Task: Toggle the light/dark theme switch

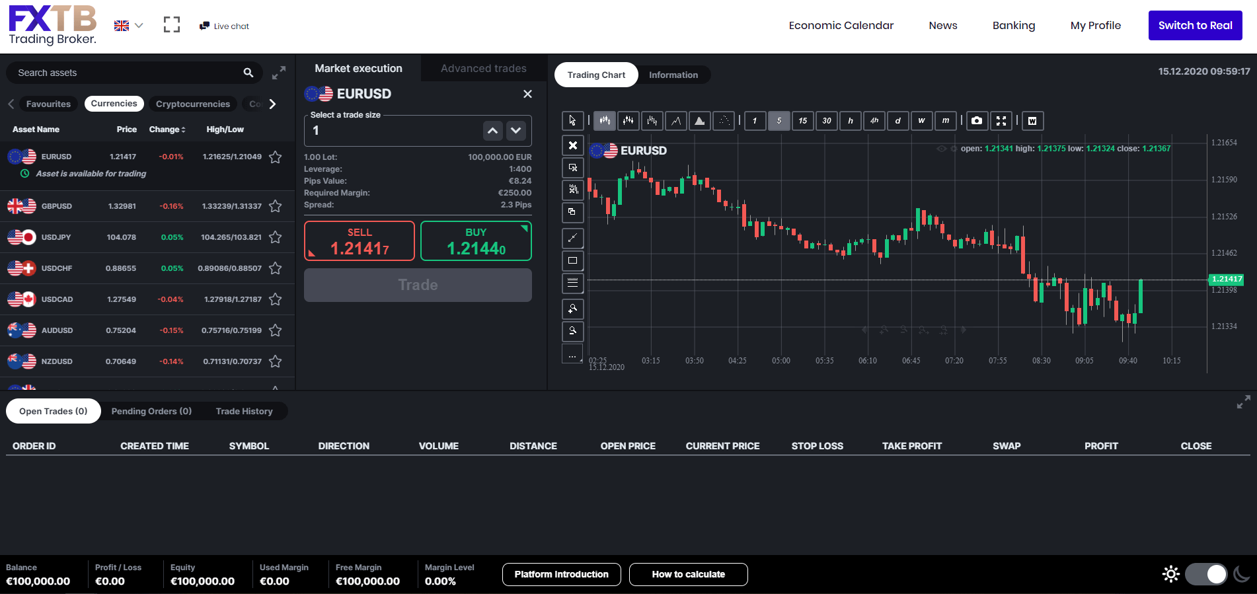Action: pyautogui.click(x=1206, y=574)
